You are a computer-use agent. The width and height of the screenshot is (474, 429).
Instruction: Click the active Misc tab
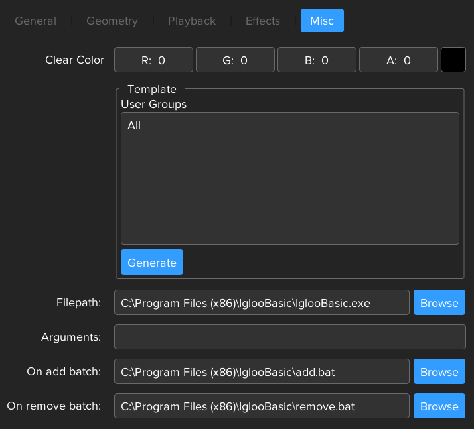coord(322,21)
